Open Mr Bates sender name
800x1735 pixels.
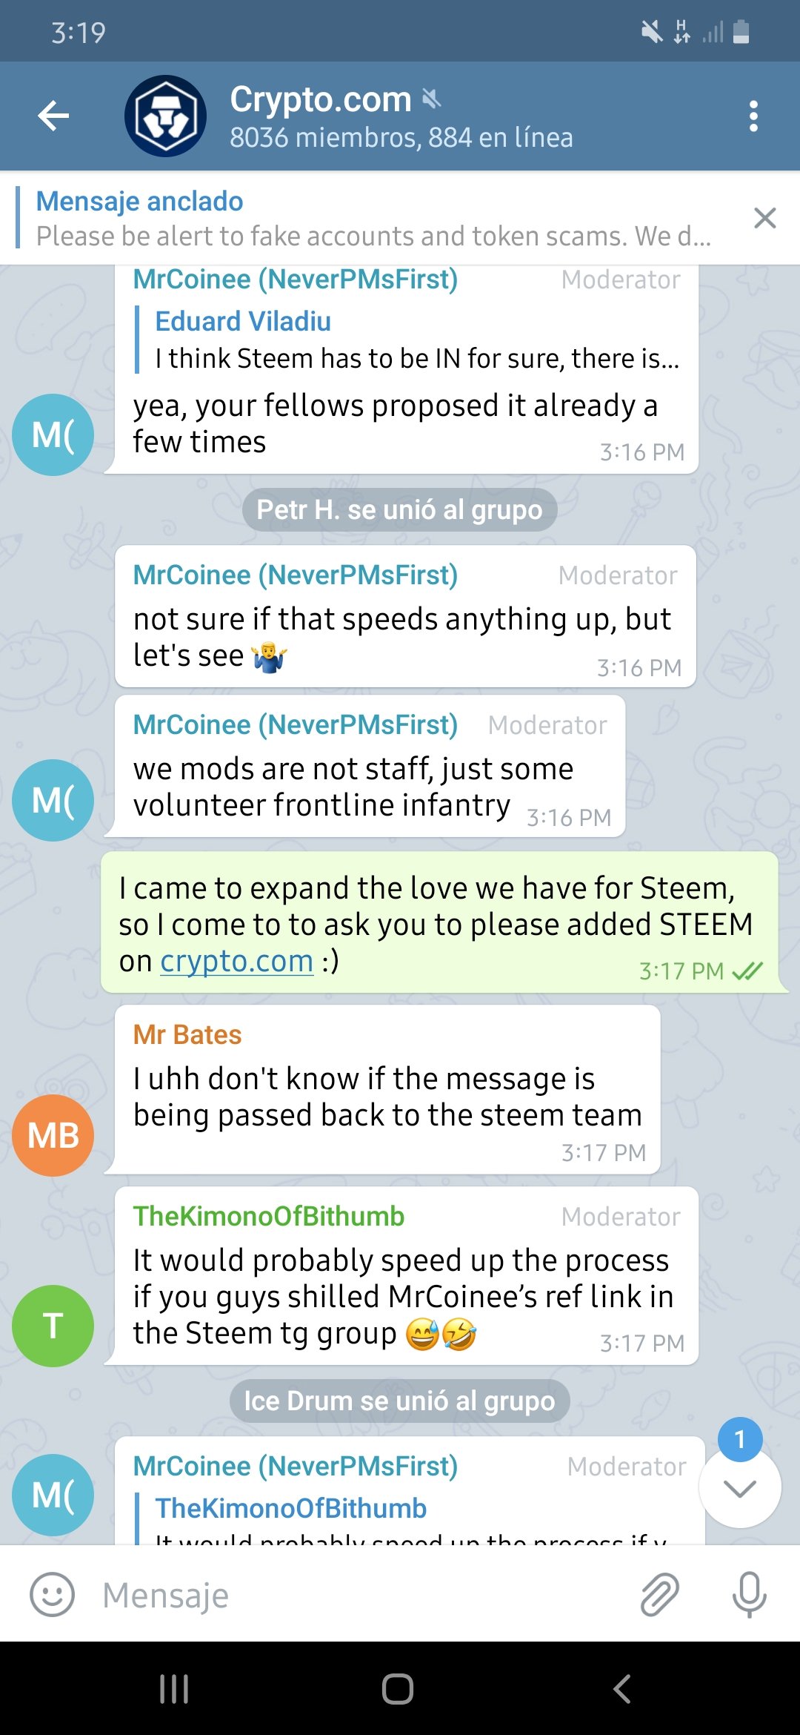tap(187, 1034)
